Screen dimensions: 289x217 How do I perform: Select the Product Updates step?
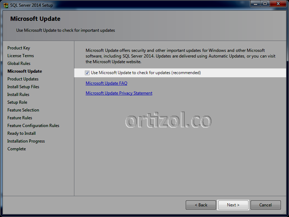(23, 79)
